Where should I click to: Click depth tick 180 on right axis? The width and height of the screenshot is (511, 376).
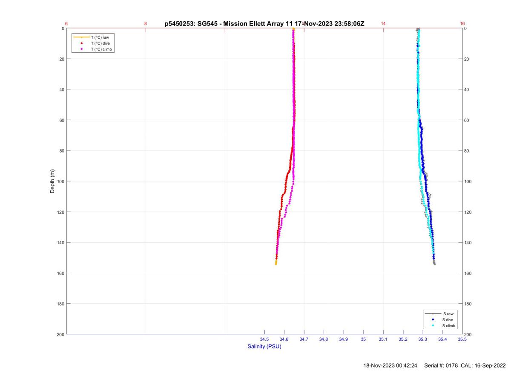(468, 304)
